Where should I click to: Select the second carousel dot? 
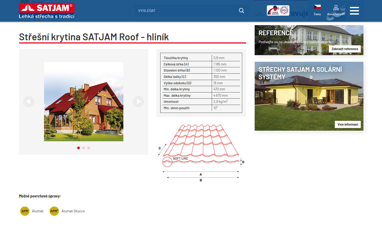tap(84, 148)
